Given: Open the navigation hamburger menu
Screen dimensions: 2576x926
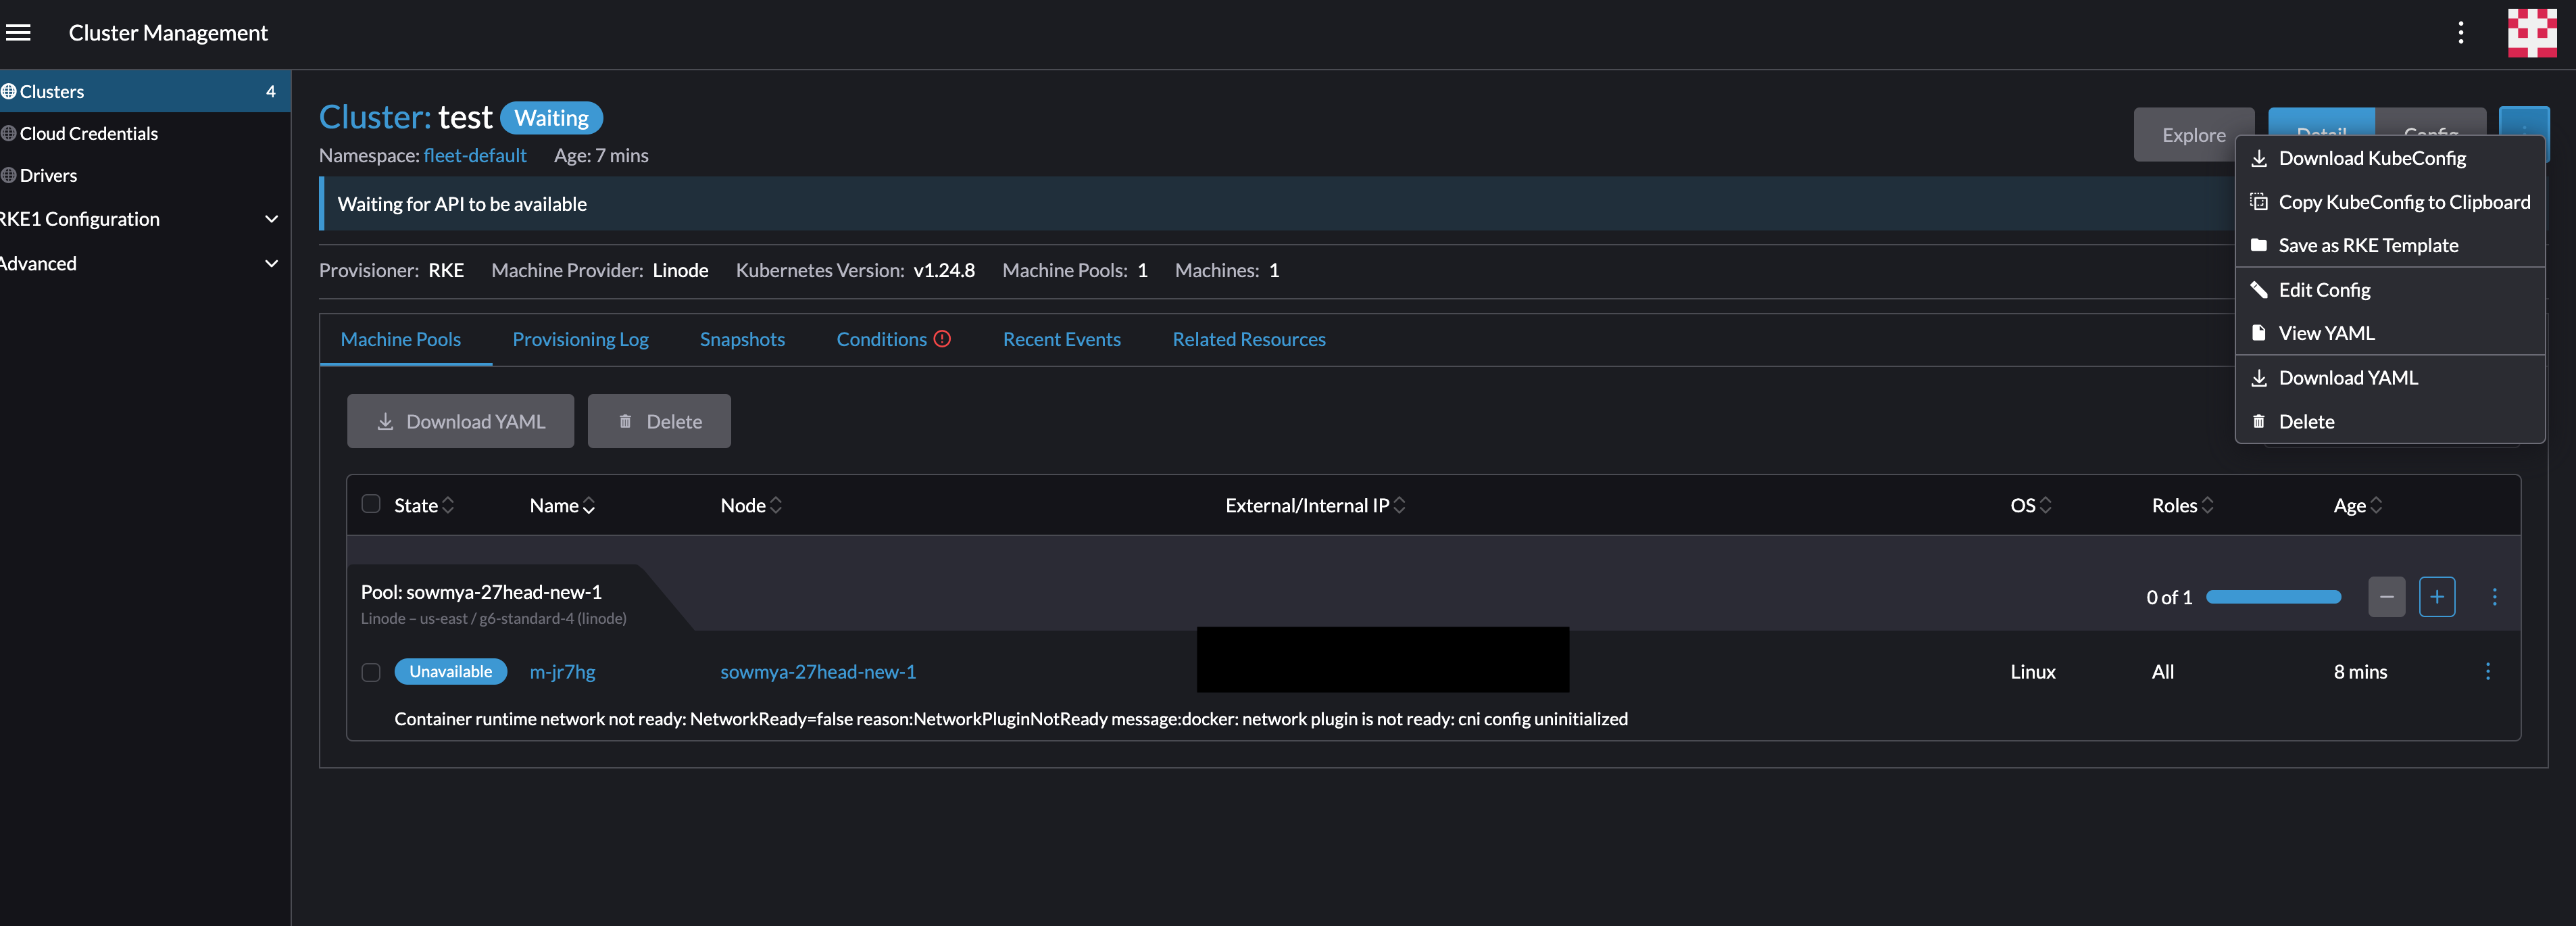Looking at the screenshot, I should (x=19, y=32).
